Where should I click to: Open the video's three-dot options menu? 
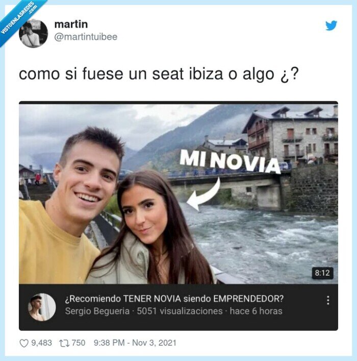tap(328, 300)
